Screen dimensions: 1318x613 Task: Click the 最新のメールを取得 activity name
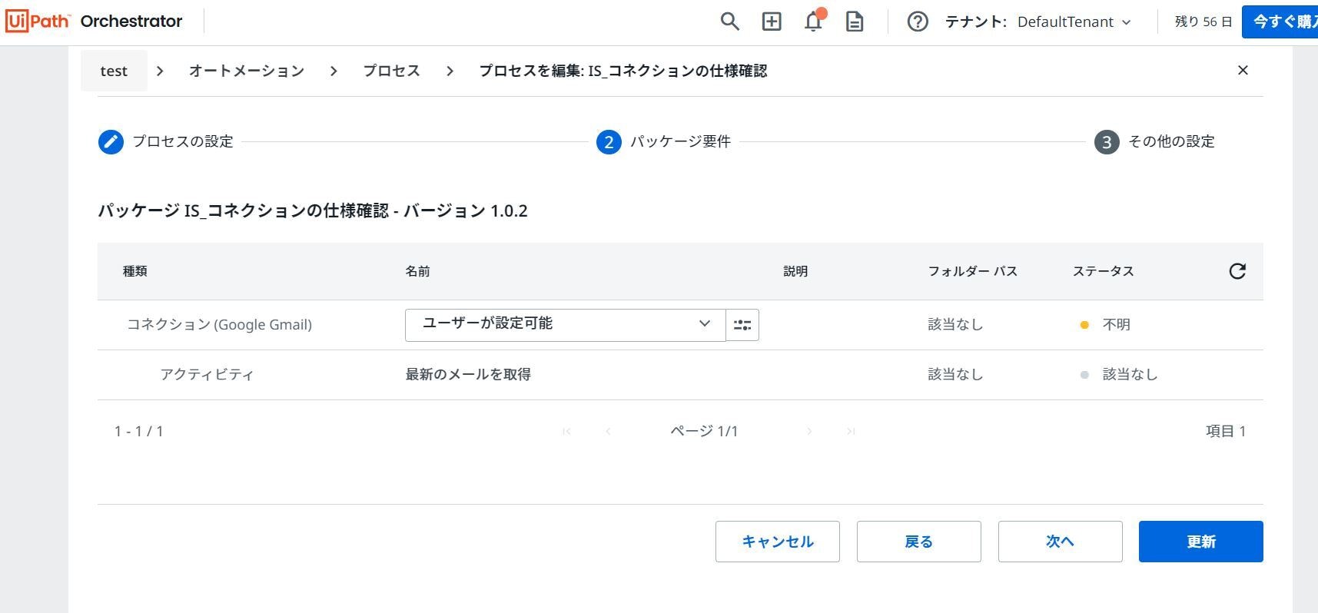coord(468,375)
